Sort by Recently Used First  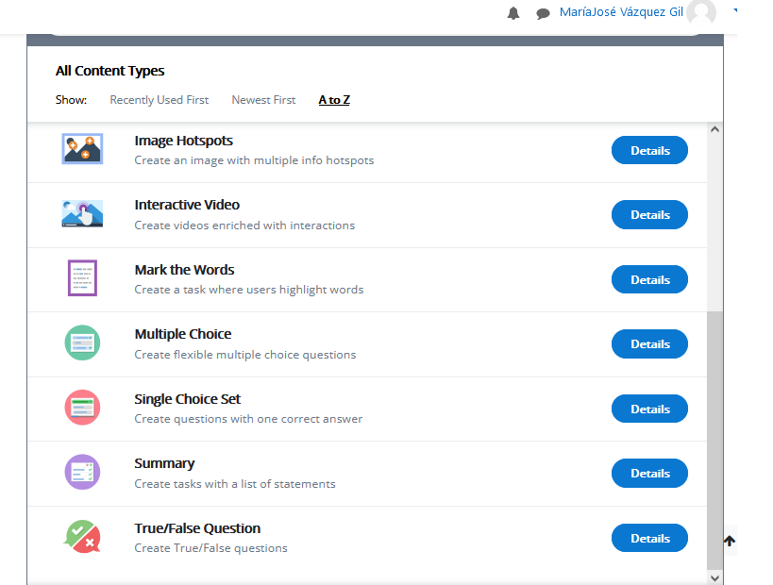(x=160, y=100)
